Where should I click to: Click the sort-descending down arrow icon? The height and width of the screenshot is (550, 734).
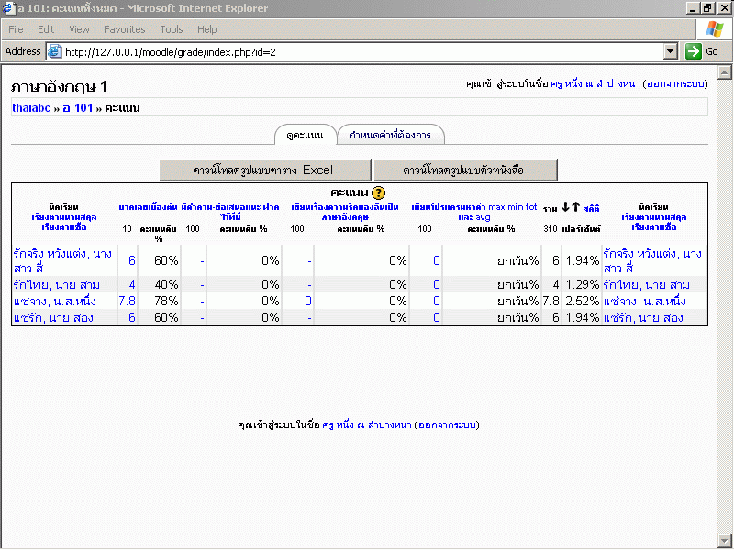point(566,207)
